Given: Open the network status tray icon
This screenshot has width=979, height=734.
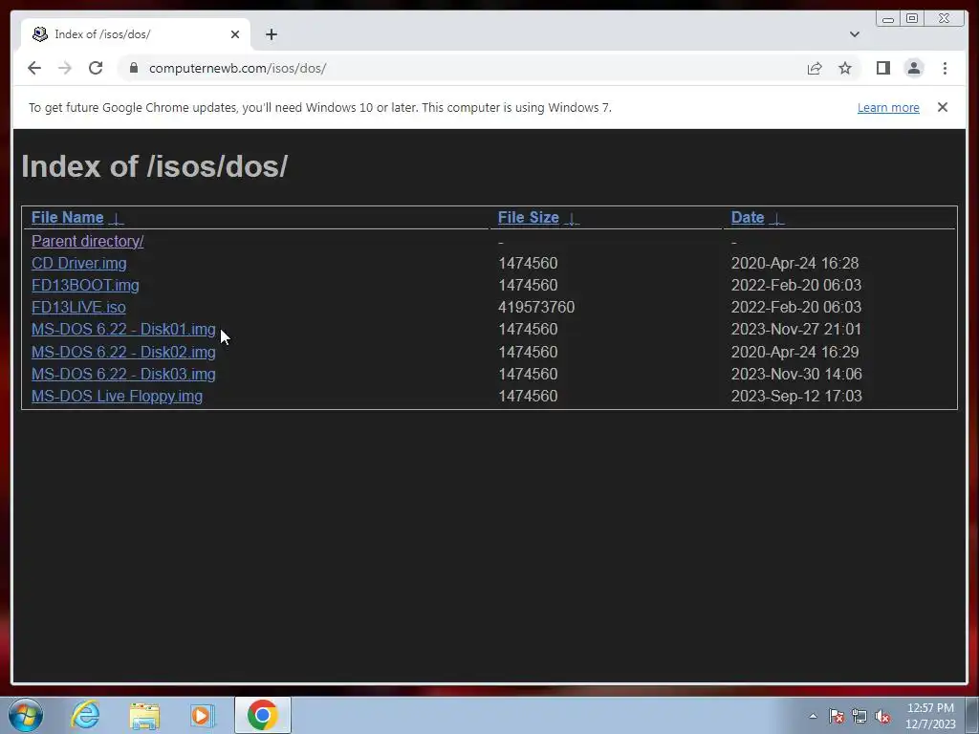Looking at the screenshot, I should coord(859,717).
